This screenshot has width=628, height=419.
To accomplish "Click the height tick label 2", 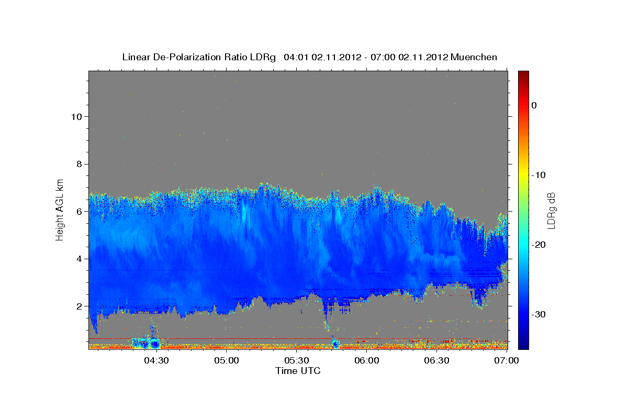I will pos(78,306).
